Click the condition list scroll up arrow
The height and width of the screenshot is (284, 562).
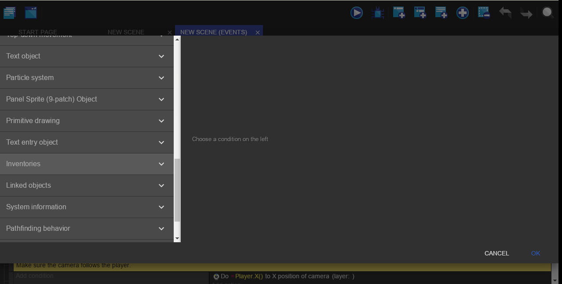[x=177, y=40]
